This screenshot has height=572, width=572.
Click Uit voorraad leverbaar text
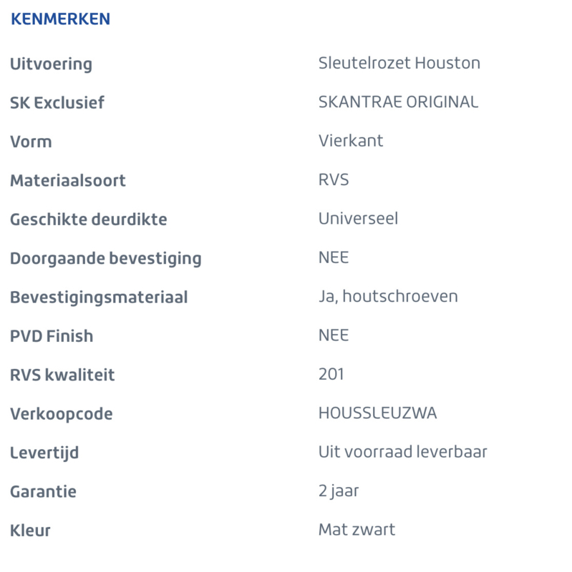tap(402, 452)
